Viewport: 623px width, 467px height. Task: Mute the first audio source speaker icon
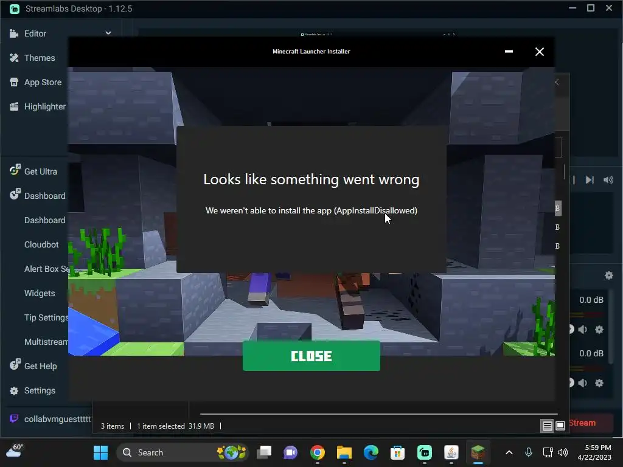[x=582, y=329]
